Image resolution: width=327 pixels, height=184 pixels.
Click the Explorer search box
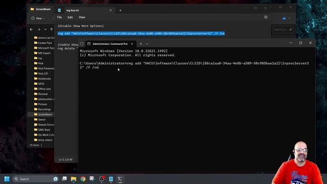tap(283, 30)
